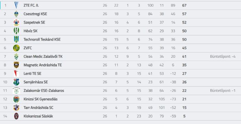Select the Szepetnek SE crest icon
Screen dimensions: 241x124
tap(16, 23)
